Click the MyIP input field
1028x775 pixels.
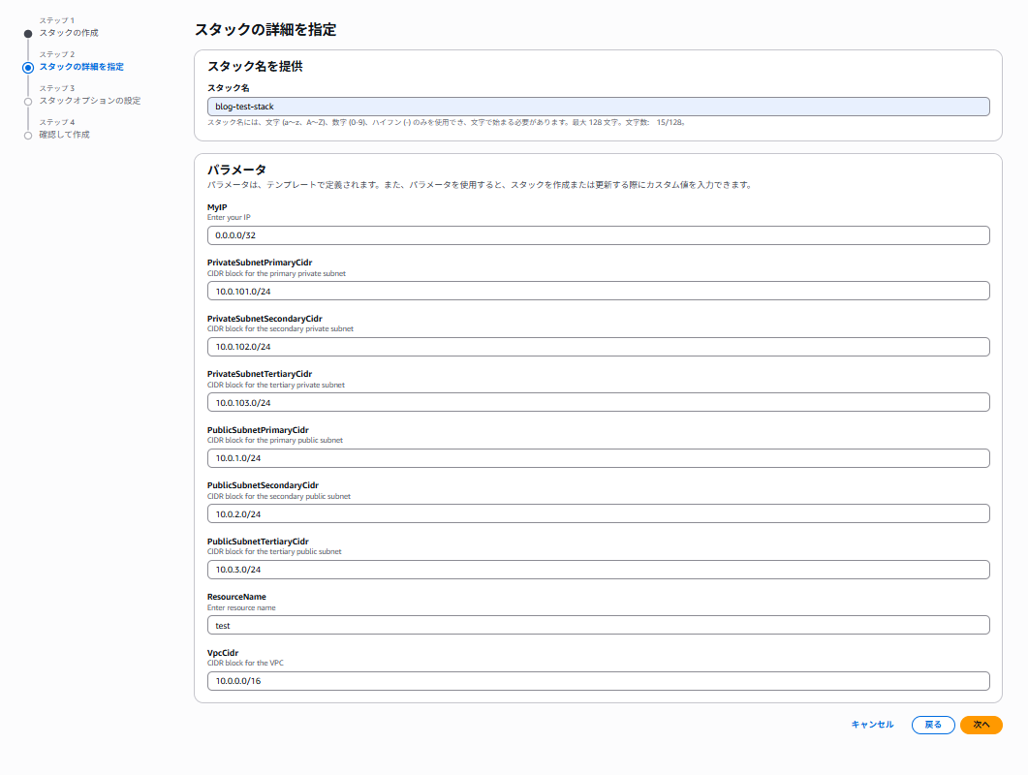click(598, 235)
